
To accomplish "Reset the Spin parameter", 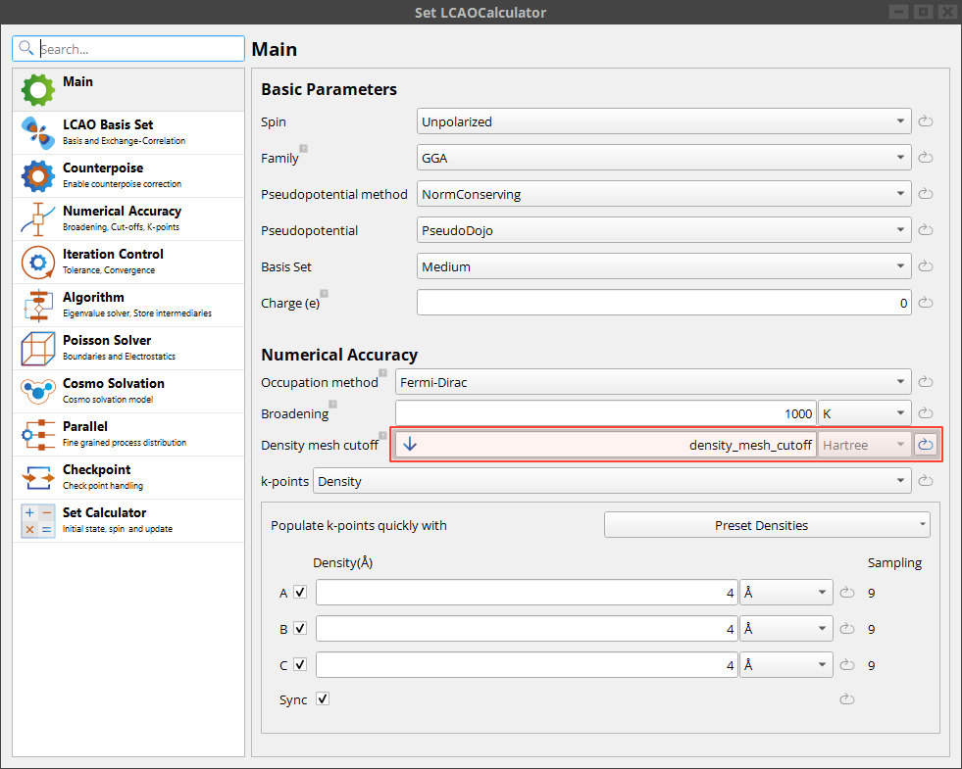I will click(x=925, y=121).
